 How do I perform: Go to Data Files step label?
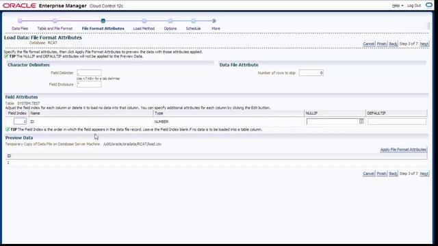(20, 29)
